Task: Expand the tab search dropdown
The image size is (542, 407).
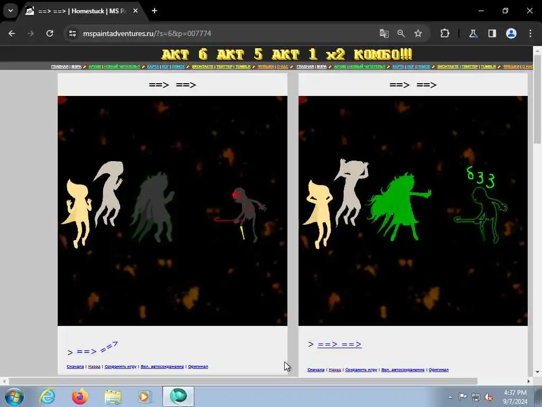Action: tap(11, 11)
